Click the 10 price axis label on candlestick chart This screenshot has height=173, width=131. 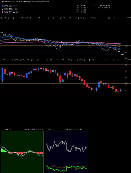coord(126,84)
